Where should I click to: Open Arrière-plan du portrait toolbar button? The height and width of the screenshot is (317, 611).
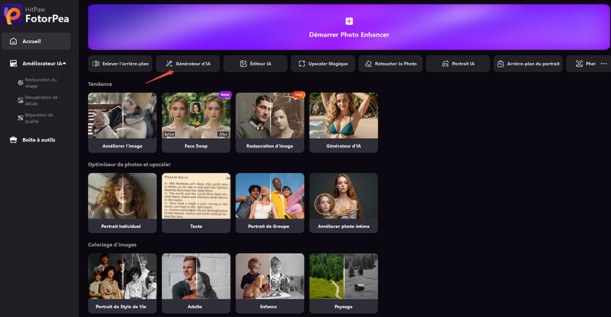click(x=528, y=64)
